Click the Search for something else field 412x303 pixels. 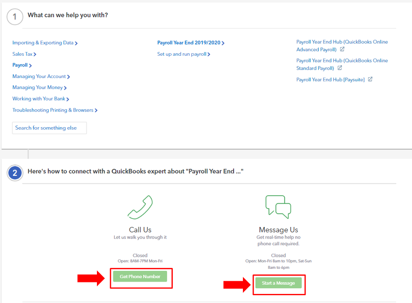[49, 128]
